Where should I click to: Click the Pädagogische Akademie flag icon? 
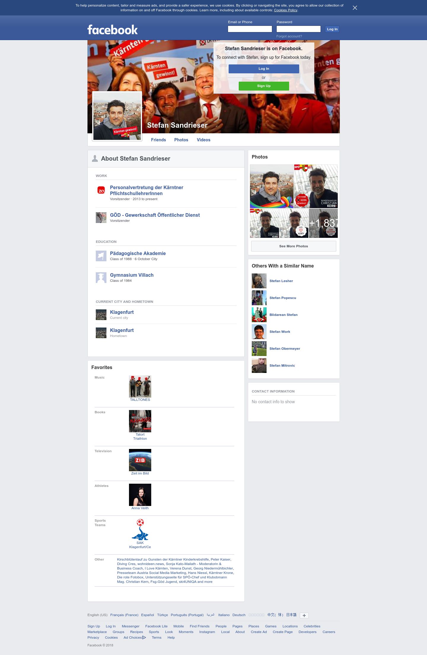coord(101,256)
